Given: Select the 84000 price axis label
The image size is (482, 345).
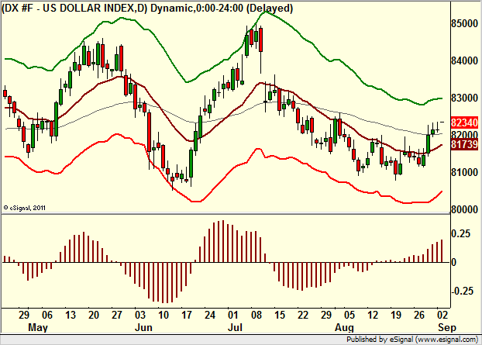Looking at the screenshot, I should tap(464, 60).
